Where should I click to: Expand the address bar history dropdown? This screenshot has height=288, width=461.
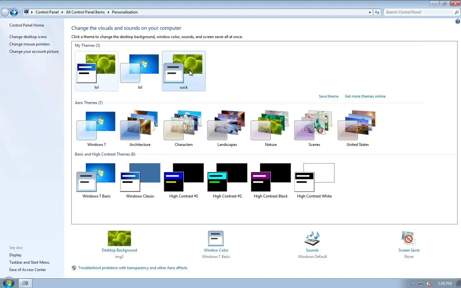(370, 12)
